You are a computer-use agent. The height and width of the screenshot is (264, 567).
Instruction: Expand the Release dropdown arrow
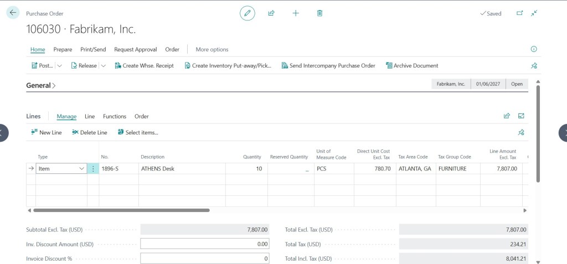click(103, 66)
